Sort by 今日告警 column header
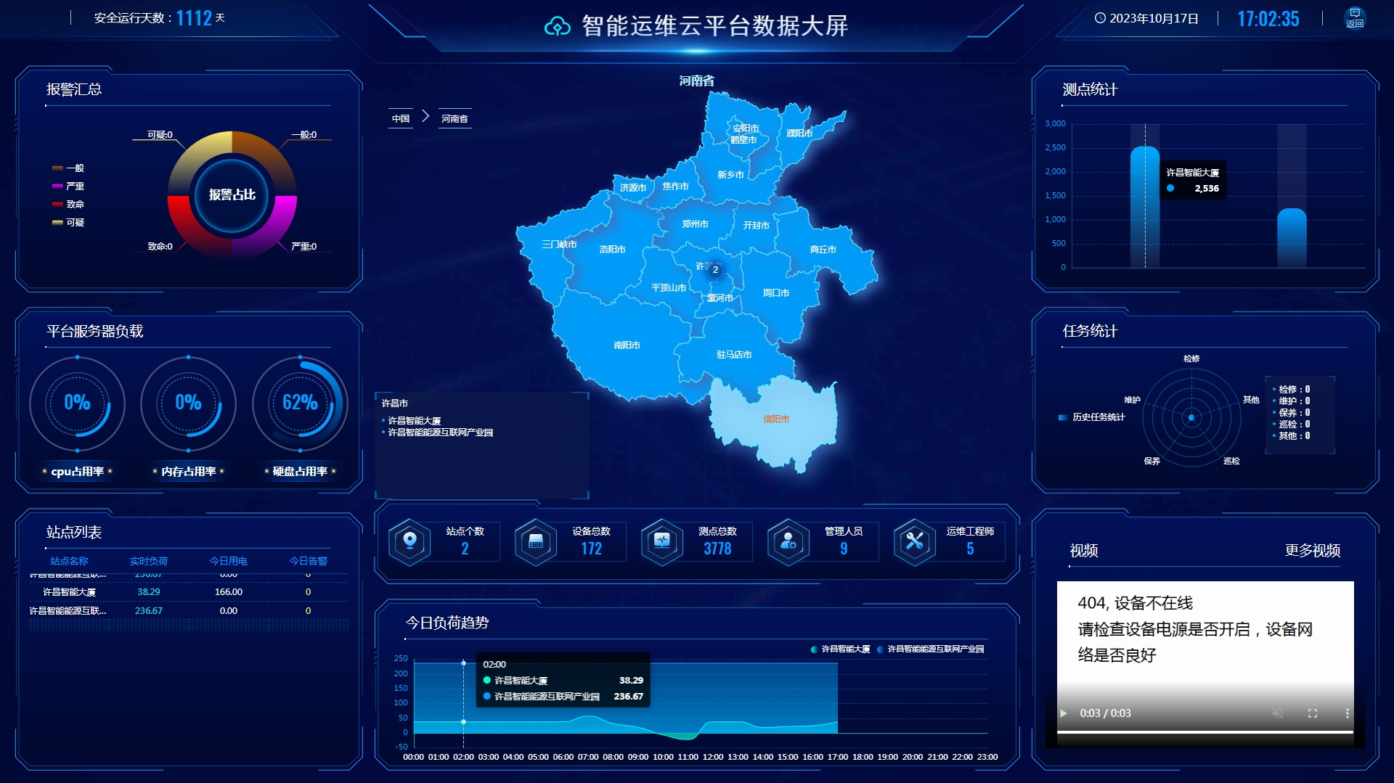Viewport: 1394px width, 783px height. pos(309,561)
